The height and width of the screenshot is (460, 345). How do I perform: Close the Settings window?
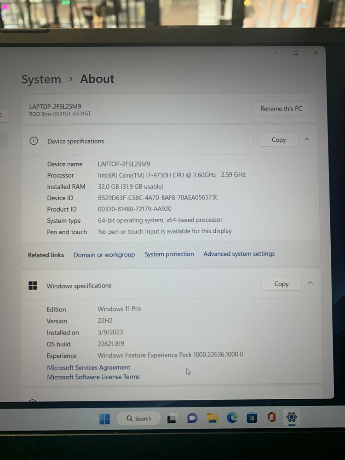tap(316, 52)
